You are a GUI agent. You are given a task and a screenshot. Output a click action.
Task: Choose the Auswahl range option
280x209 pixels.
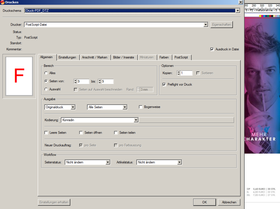click(46, 89)
